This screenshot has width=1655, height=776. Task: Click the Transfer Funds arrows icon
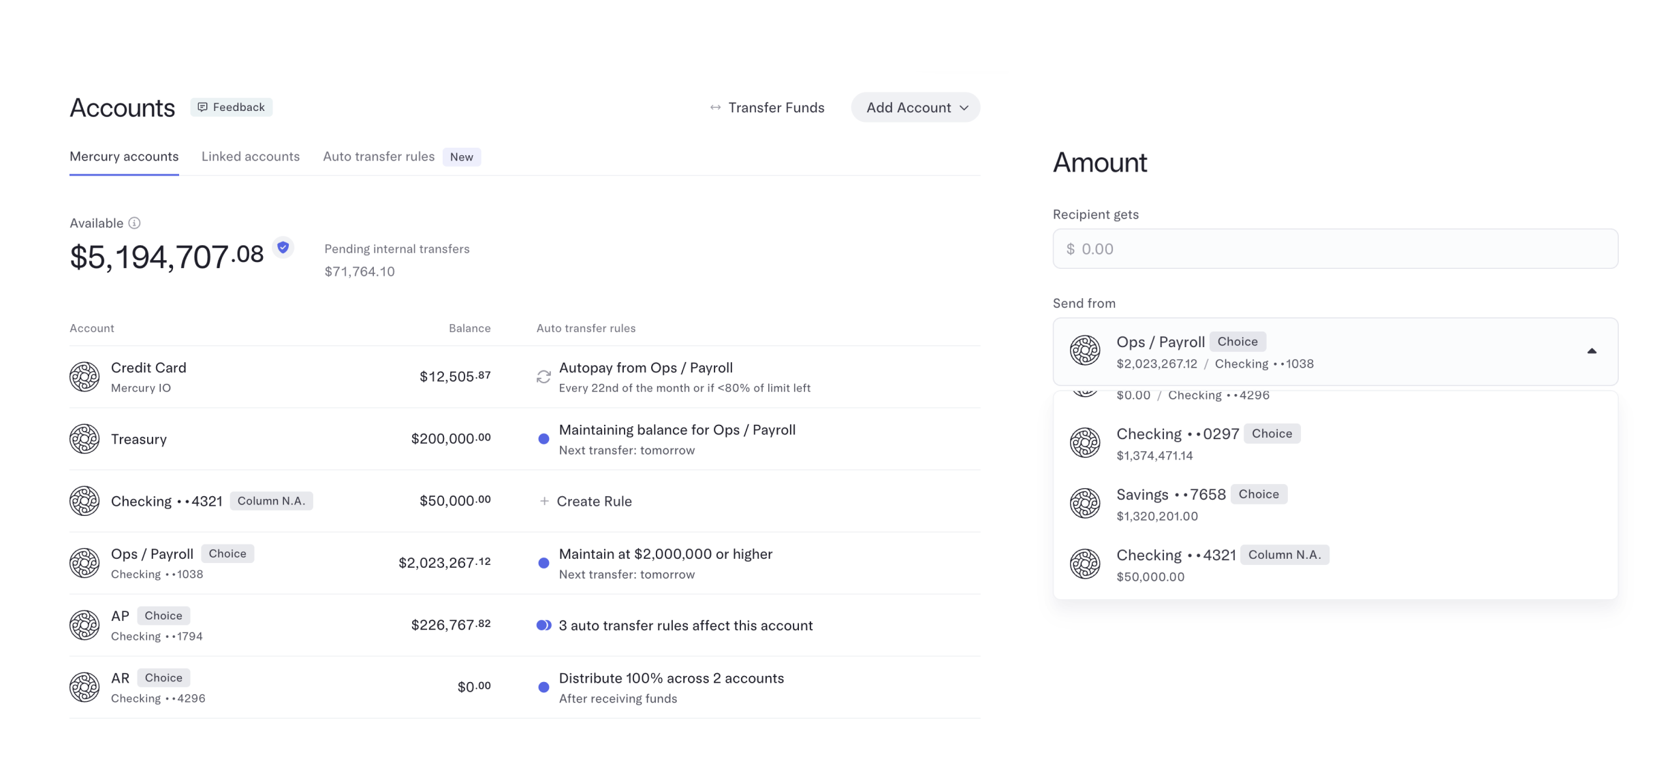[x=715, y=108]
